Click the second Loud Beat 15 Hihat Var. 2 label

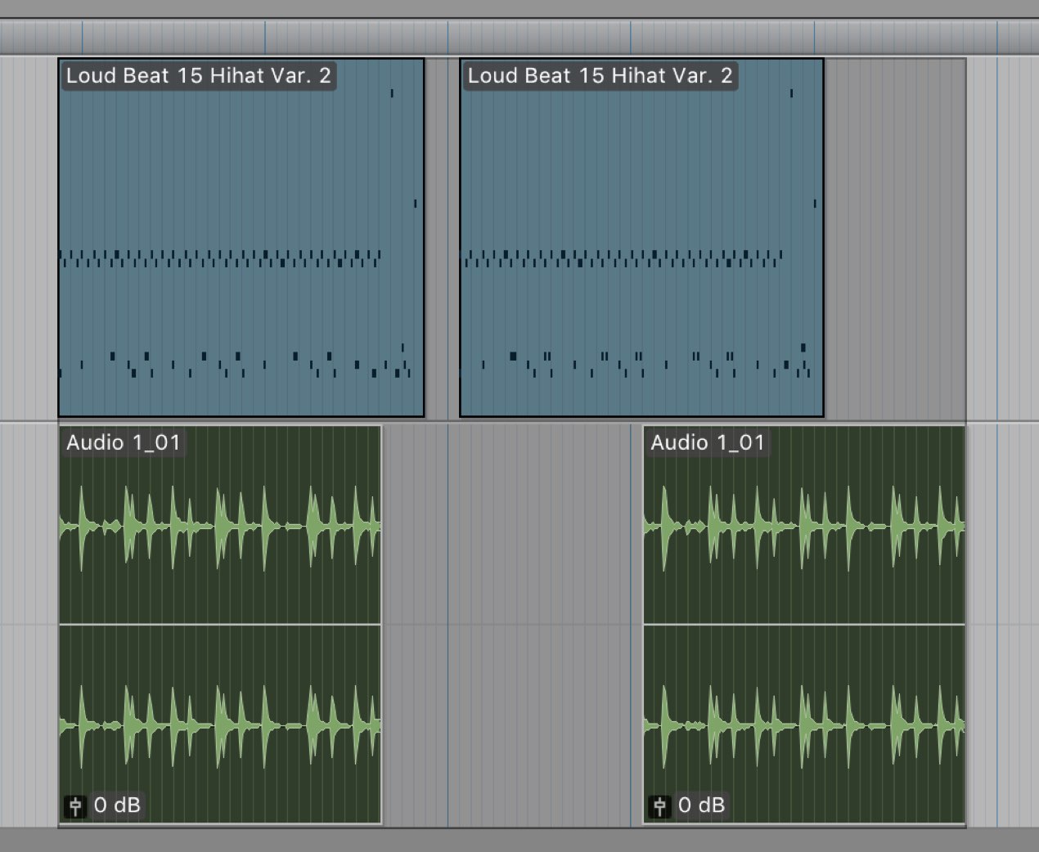[x=600, y=76]
